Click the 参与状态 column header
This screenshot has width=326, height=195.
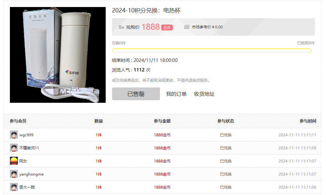(x=226, y=121)
